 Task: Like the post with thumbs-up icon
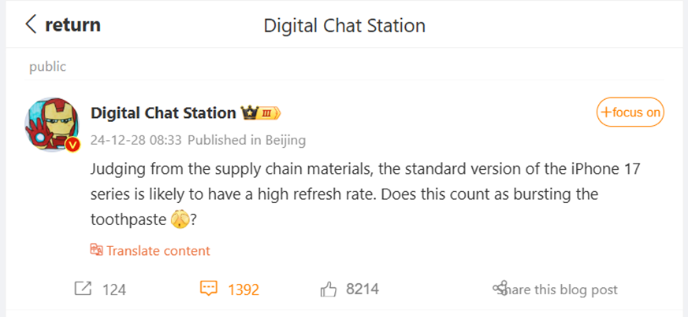pos(328,289)
